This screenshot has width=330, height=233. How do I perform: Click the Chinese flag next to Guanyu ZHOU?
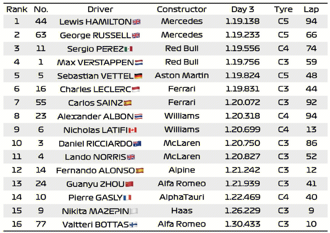130,184
